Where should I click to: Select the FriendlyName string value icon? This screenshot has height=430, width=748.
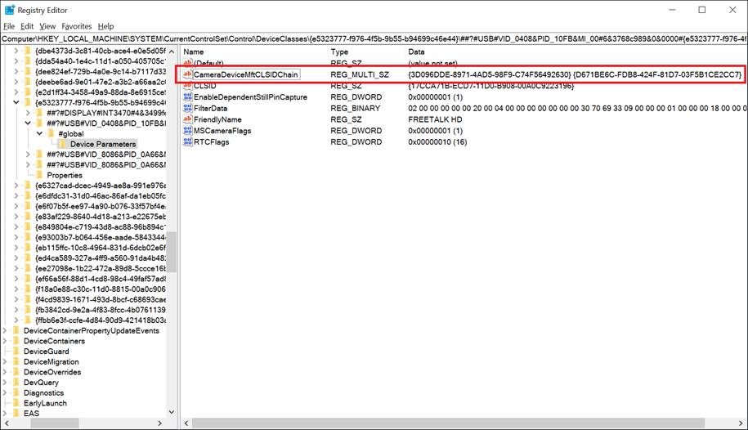[187, 119]
